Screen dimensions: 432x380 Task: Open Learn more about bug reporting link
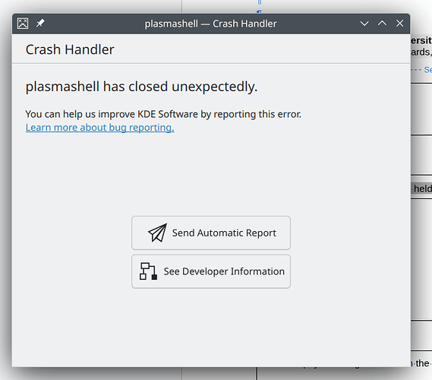pos(99,128)
